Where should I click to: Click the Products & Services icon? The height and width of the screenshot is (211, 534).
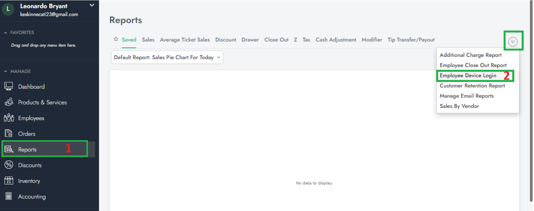tap(9, 102)
